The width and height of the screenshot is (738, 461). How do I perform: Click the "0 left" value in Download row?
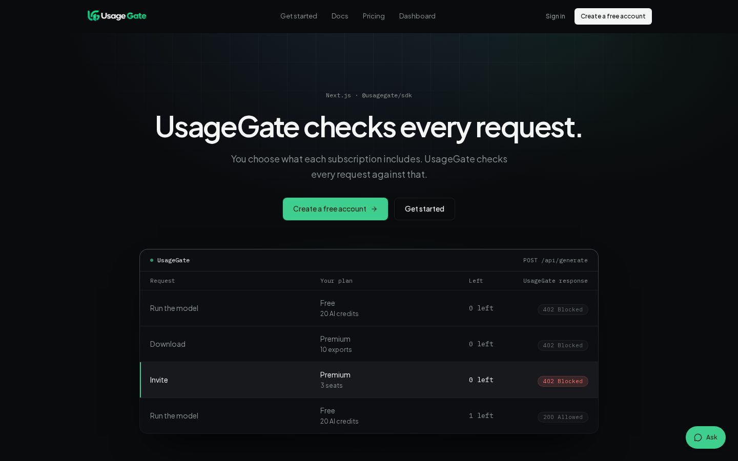click(x=481, y=344)
